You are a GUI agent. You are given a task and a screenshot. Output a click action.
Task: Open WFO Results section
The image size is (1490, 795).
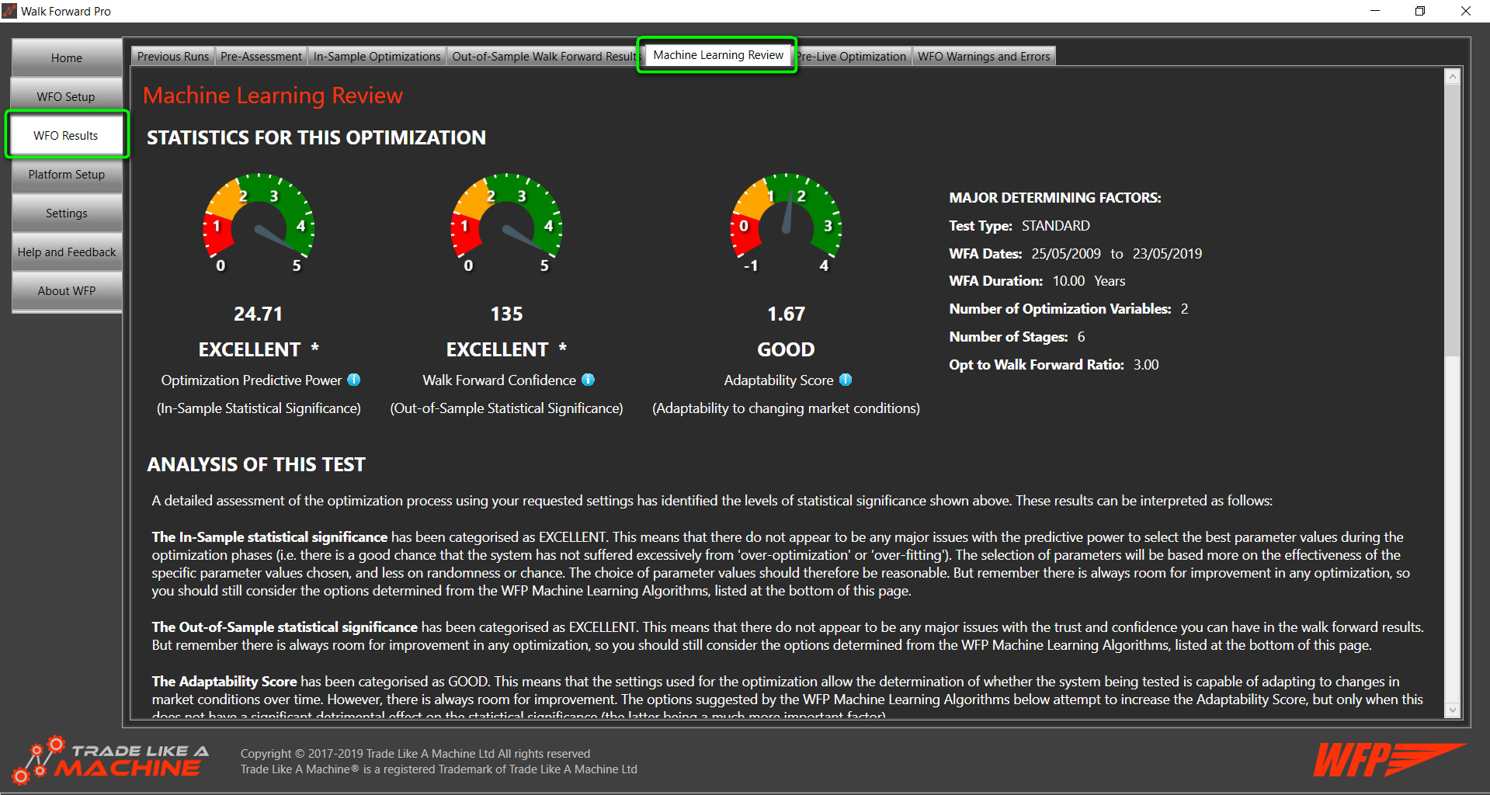(67, 135)
